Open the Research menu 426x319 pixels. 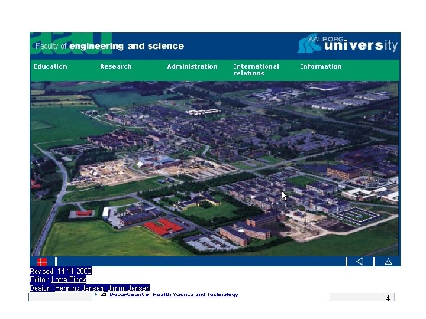point(116,66)
